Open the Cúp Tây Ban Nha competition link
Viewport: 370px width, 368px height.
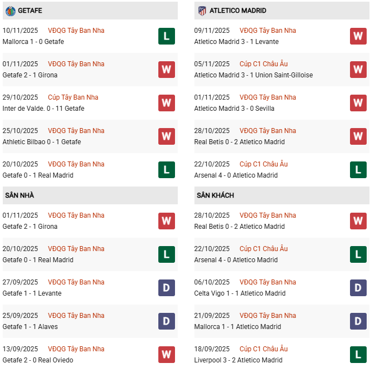click(x=73, y=97)
